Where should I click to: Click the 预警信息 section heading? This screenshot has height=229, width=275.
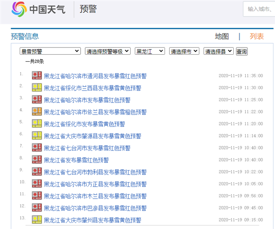pyautogui.click(x=25, y=36)
